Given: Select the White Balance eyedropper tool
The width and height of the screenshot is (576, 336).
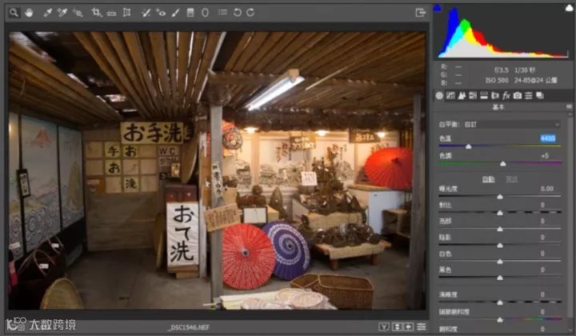Looking at the screenshot, I should point(47,13).
